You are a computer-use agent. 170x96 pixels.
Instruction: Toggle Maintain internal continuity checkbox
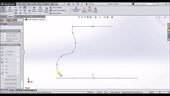click(5, 40)
